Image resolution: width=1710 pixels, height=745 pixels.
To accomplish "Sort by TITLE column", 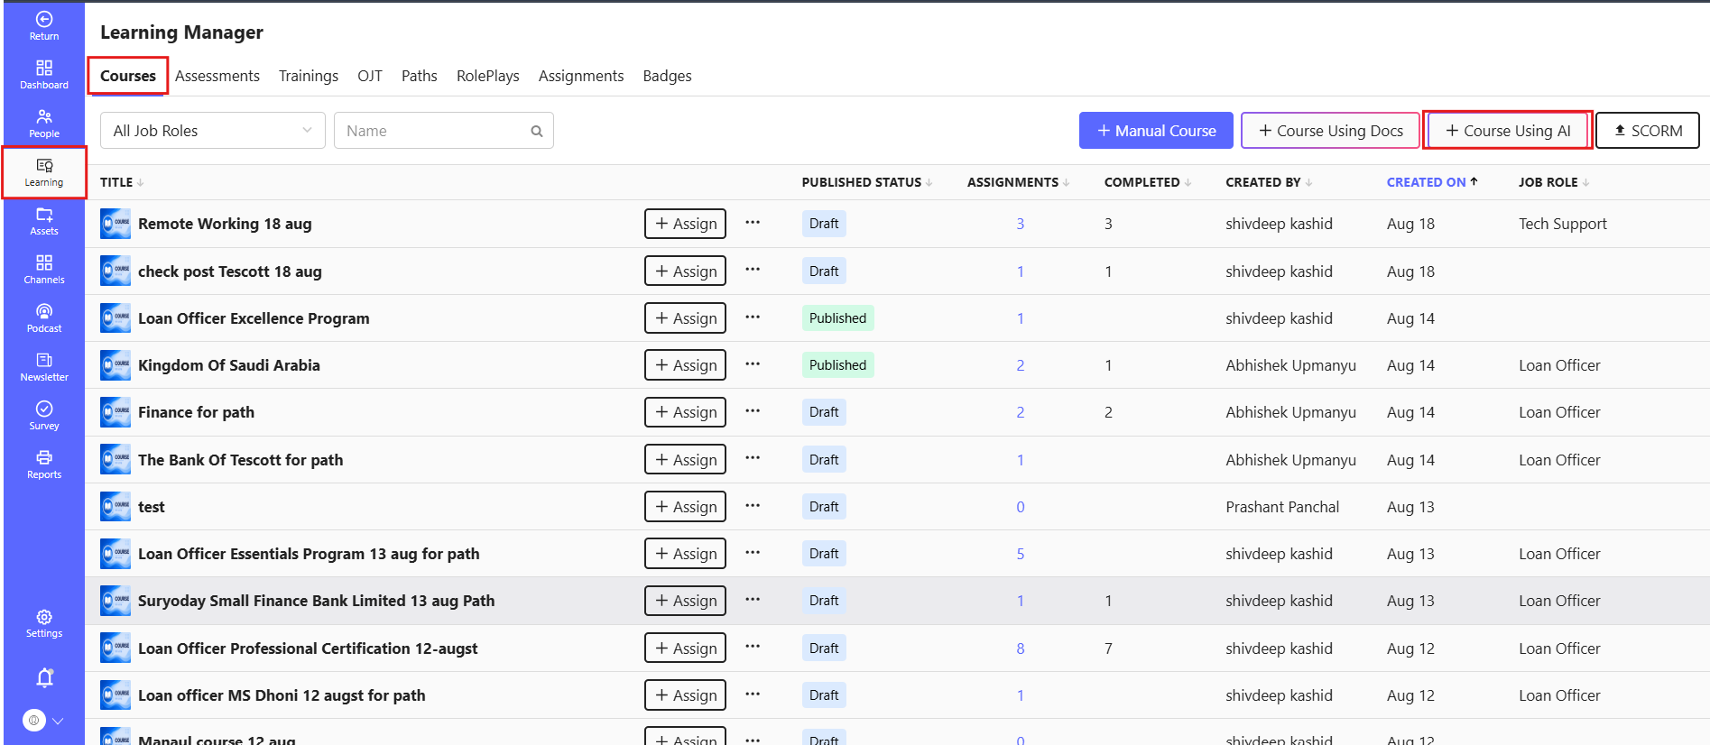I will (x=121, y=182).
